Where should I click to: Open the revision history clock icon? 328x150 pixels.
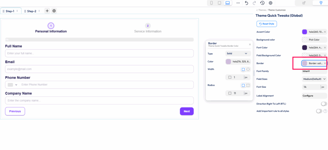click(262, 3)
